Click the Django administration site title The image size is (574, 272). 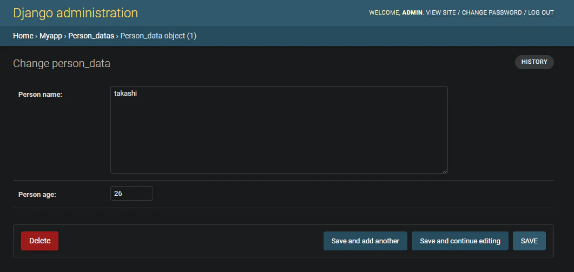pyautogui.click(x=75, y=13)
